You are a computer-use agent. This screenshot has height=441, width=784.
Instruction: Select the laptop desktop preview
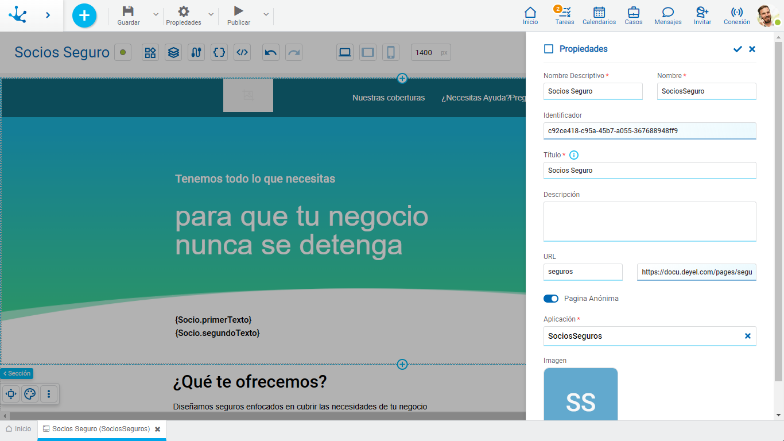point(345,52)
